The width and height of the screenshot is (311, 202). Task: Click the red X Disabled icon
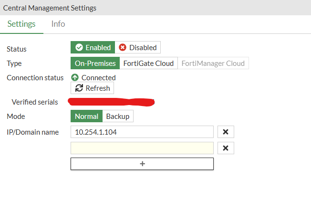click(x=123, y=47)
